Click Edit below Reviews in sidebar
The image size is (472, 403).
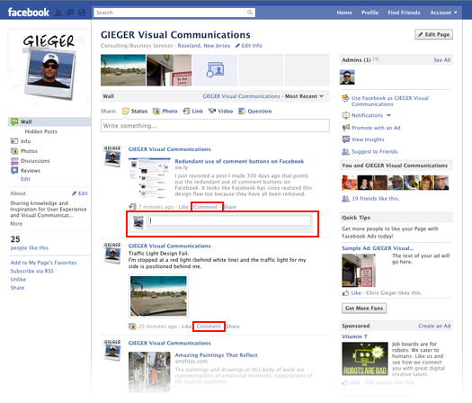(x=25, y=179)
